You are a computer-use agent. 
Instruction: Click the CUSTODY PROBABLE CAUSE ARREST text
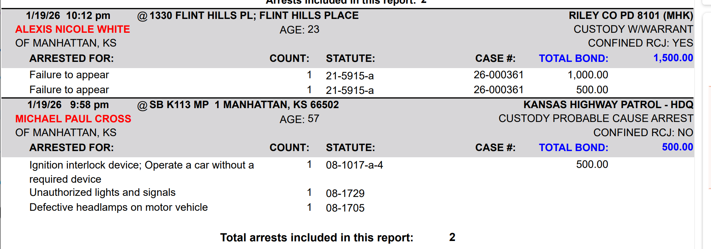pos(596,119)
